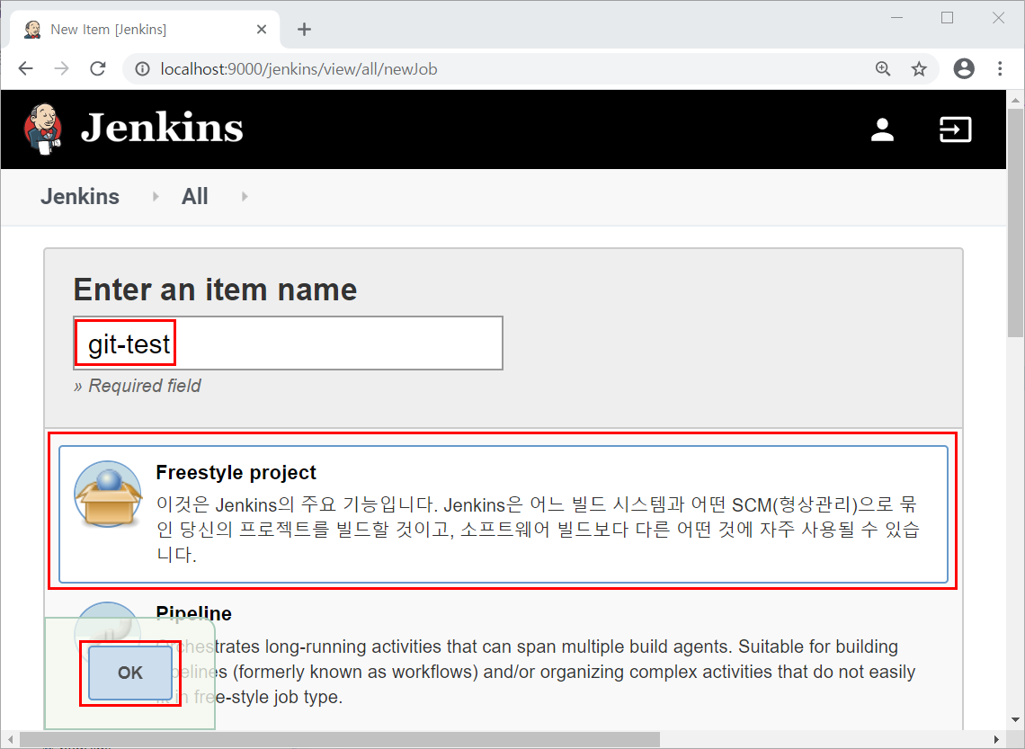Close the New Item [Jenkins] tab
This screenshot has width=1025, height=749.
coord(262,30)
